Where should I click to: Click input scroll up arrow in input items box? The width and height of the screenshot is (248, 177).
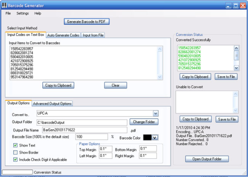[x=159, y=49]
